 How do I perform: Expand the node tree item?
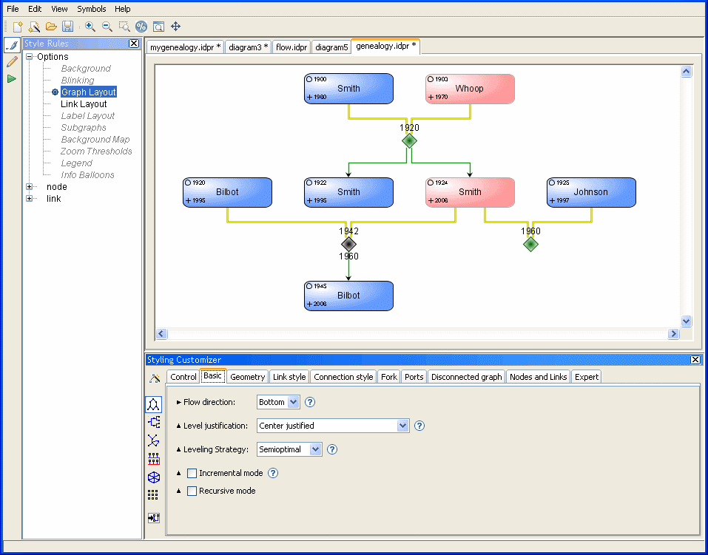[x=30, y=187]
